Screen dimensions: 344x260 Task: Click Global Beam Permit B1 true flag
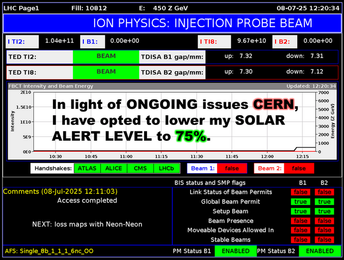(x=301, y=202)
